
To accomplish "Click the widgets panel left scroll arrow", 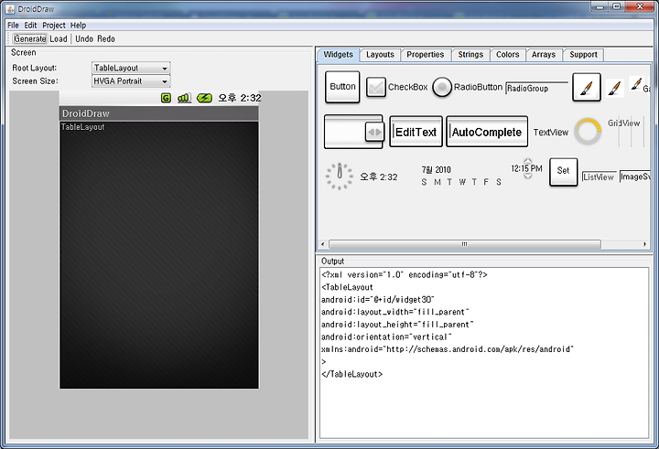I will click(x=323, y=244).
